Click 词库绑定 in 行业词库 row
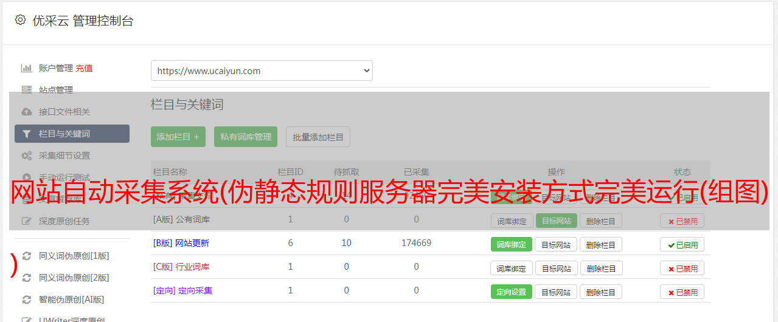The height and width of the screenshot is (322, 778). coord(512,268)
